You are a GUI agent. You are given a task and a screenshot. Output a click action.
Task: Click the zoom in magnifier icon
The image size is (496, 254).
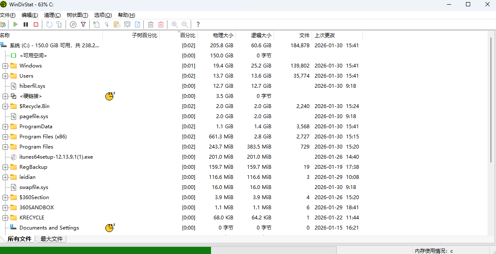175,24
